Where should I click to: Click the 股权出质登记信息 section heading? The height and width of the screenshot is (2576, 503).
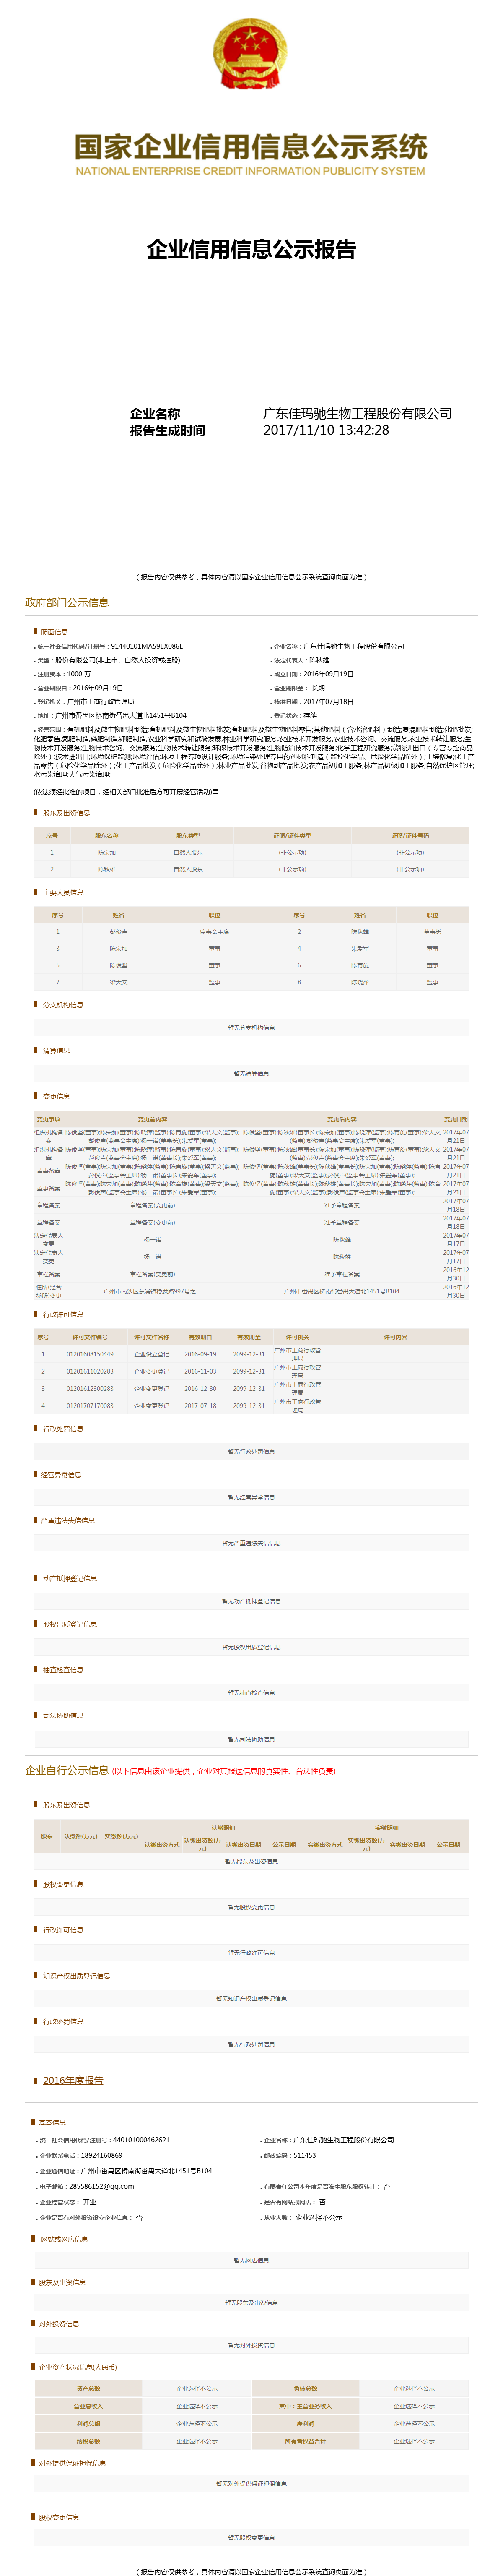pos(70,1624)
